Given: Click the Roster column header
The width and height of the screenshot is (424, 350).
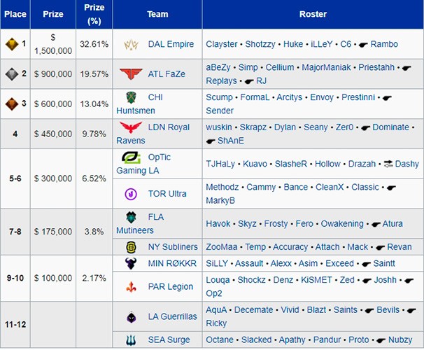Looking at the screenshot, I should 313,14.
